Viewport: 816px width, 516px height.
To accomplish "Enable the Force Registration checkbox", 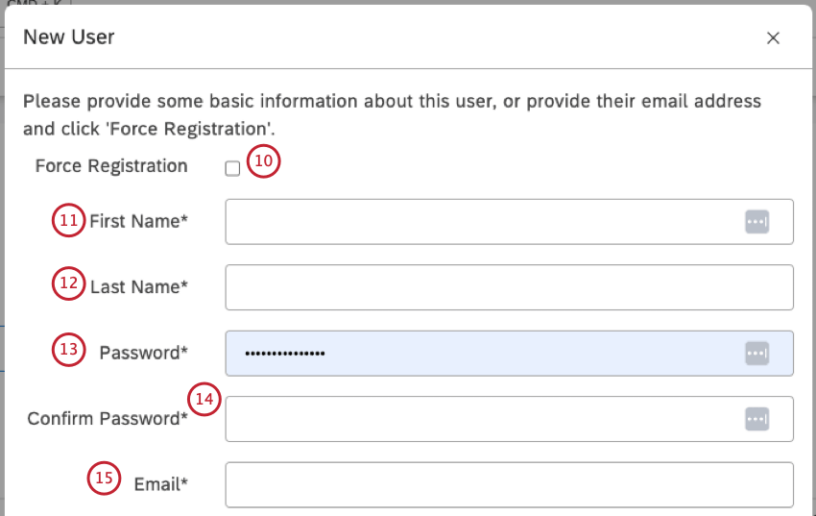I will [x=232, y=169].
